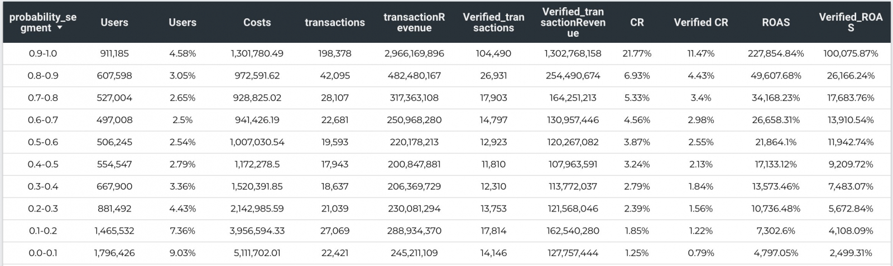The image size is (893, 266).
Task: Click the transactionRevenue column header
Action: 414,22
